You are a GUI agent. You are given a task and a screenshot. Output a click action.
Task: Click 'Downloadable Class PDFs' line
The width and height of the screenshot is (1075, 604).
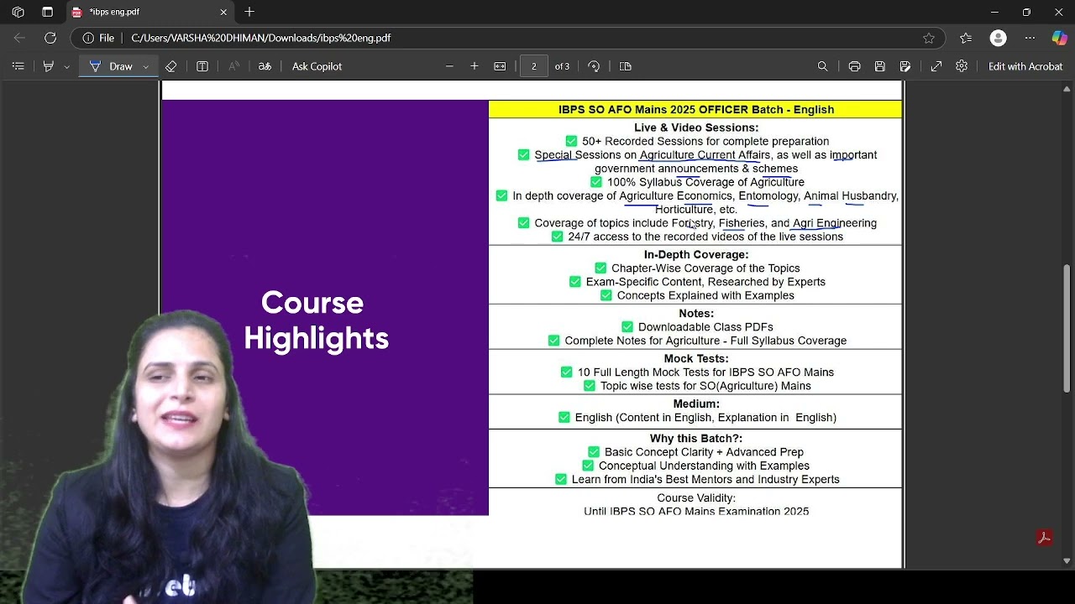click(x=705, y=327)
